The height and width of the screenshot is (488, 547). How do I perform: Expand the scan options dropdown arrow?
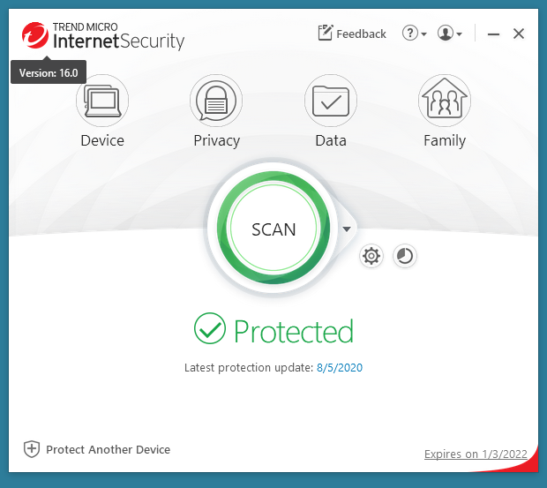click(347, 229)
